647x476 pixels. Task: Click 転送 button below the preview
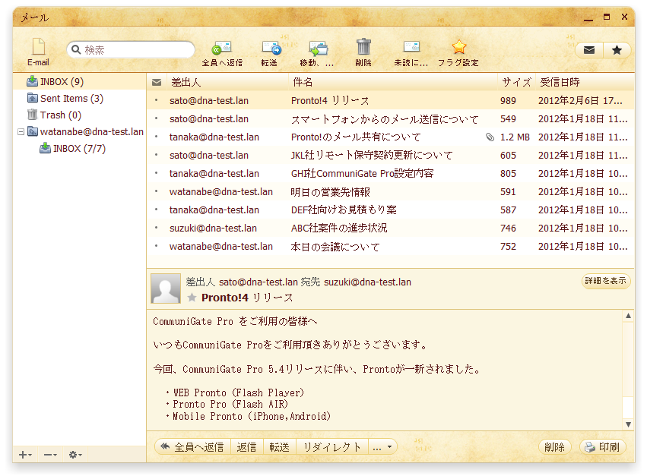279,447
